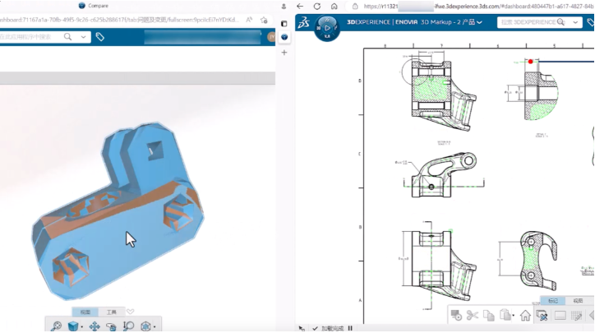Click the 3dexperience URL in the right address bar
The width and height of the screenshot is (595, 333).
478,7
